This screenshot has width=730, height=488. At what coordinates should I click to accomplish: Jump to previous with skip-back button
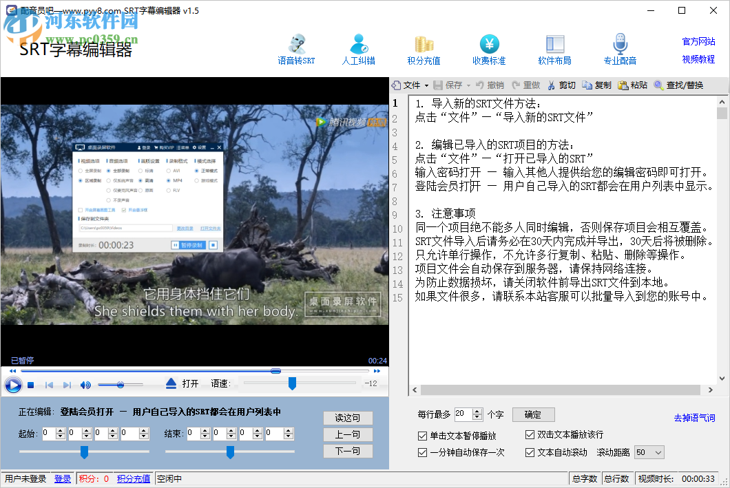[49, 385]
